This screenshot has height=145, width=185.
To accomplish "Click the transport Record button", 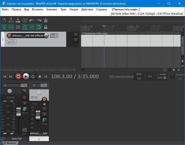I will (18, 77).
